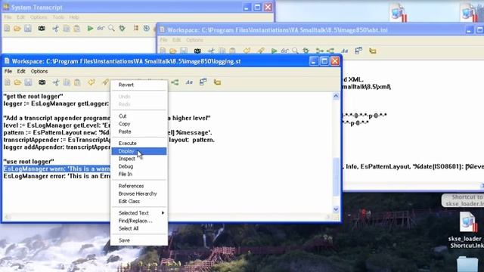Click vertical scrollbar thumb in logging.st workspace
This screenshot has height=272, width=484.
[x=336, y=176]
